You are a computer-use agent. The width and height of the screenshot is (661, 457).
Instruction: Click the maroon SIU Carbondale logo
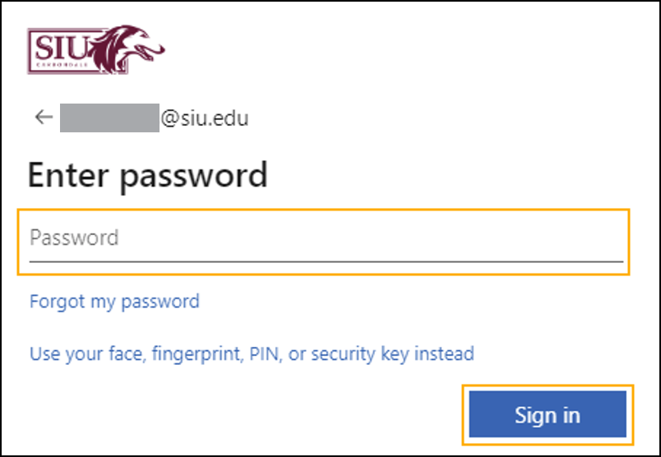click(x=95, y=49)
